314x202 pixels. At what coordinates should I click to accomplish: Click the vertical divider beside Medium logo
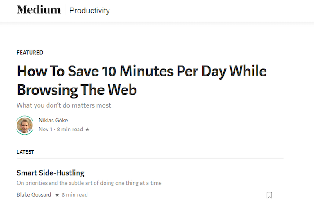[x=65, y=10]
